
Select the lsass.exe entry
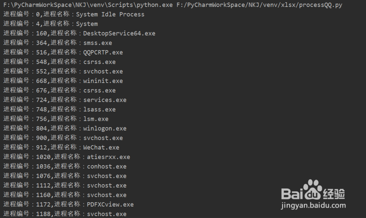tap(60, 109)
